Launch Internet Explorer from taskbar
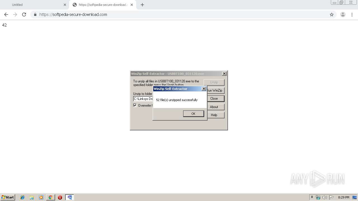Screen dimensions: 358x201 coord(22,197)
